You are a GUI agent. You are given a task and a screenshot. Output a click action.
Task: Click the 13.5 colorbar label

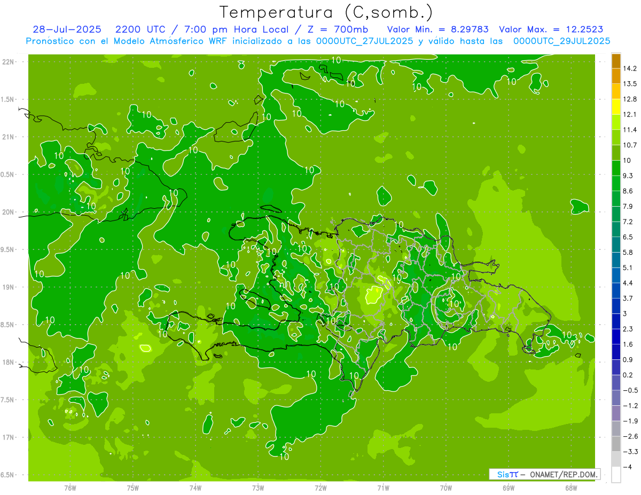pos(629,84)
